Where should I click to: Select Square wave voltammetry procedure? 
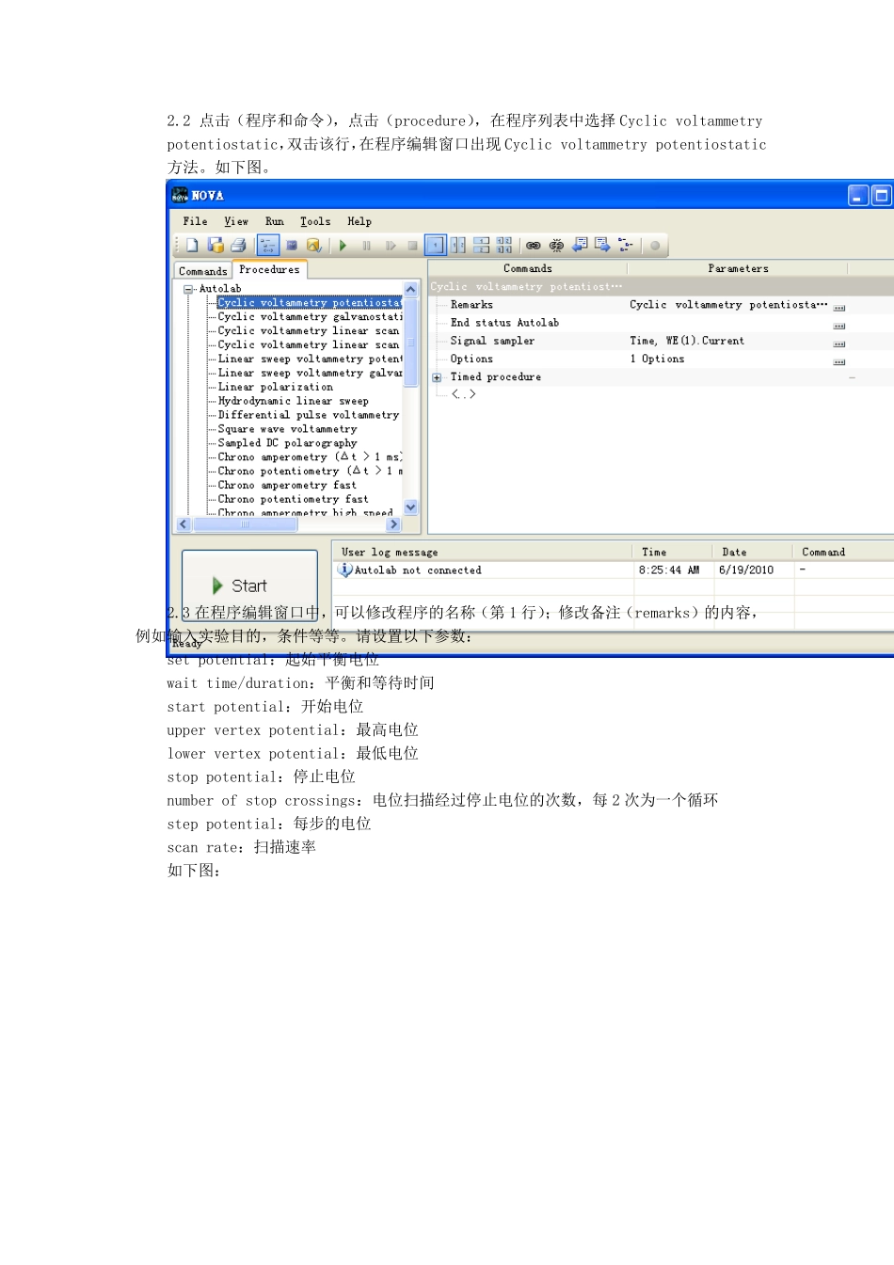click(288, 429)
